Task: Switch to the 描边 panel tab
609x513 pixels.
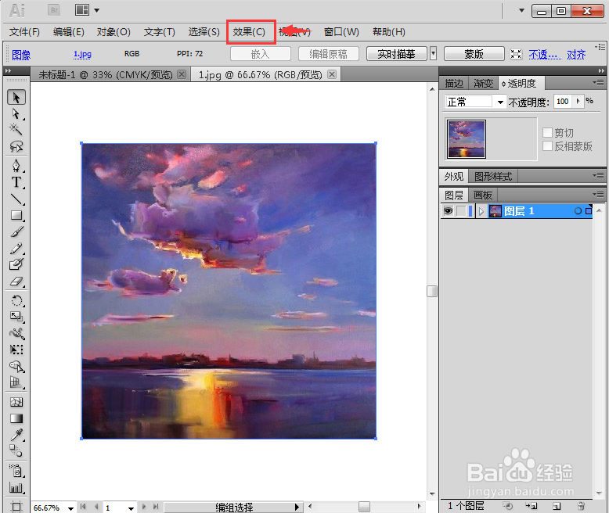Action: pos(454,84)
